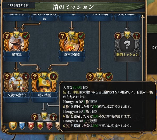Choose the red sun Japan shield
Screen dimensions: 157x140
click(40, 126)
